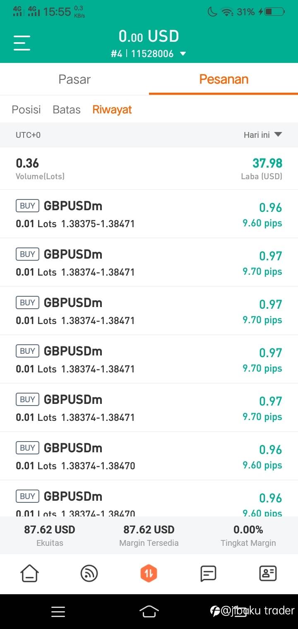Viewport: 298px width, 629px height.
Task: Show the Batas sub-tab
Action: click(x=66, y=110)
